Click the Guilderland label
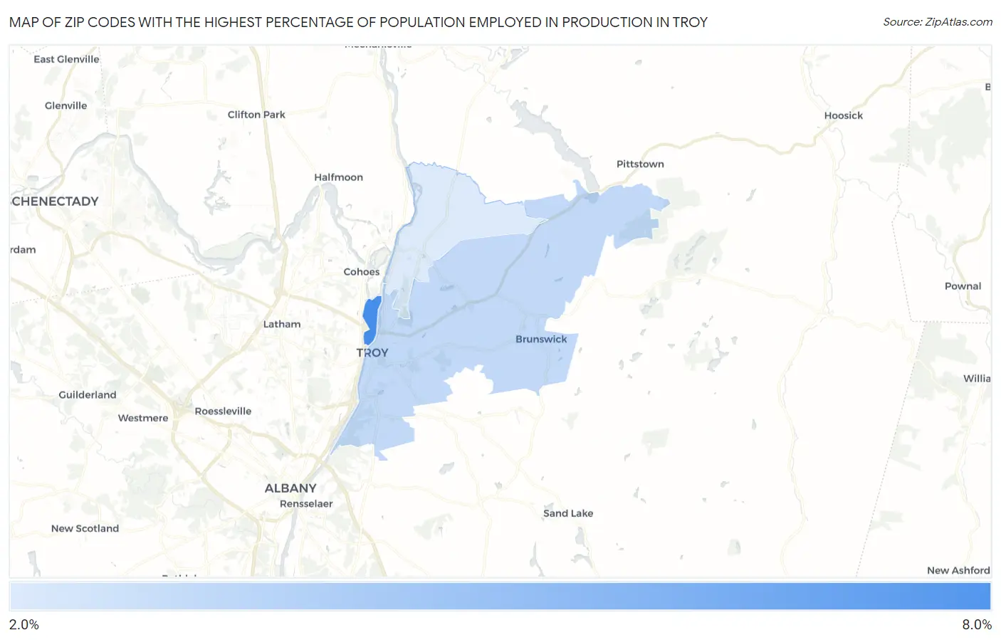The height and width of the screenshot is (640, 1001). (88, 395)
